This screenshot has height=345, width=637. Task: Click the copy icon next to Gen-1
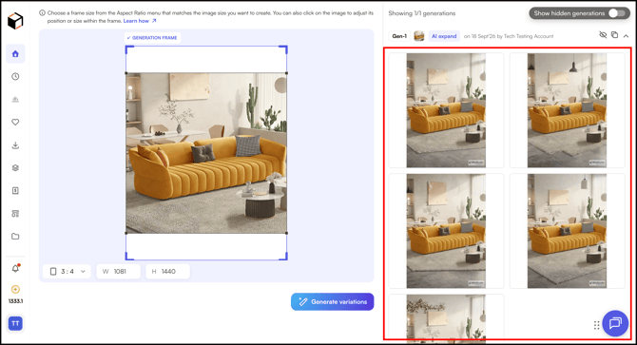point(614,35)
